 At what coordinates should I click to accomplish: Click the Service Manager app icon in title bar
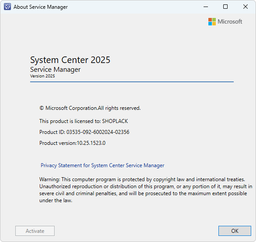tap(7, 7)
